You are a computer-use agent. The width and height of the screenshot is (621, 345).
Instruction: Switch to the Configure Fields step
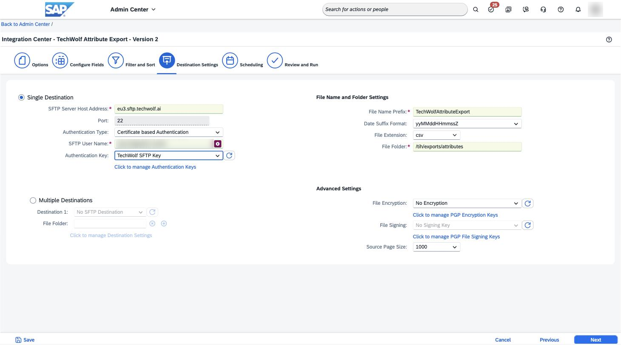coord(78,61)
